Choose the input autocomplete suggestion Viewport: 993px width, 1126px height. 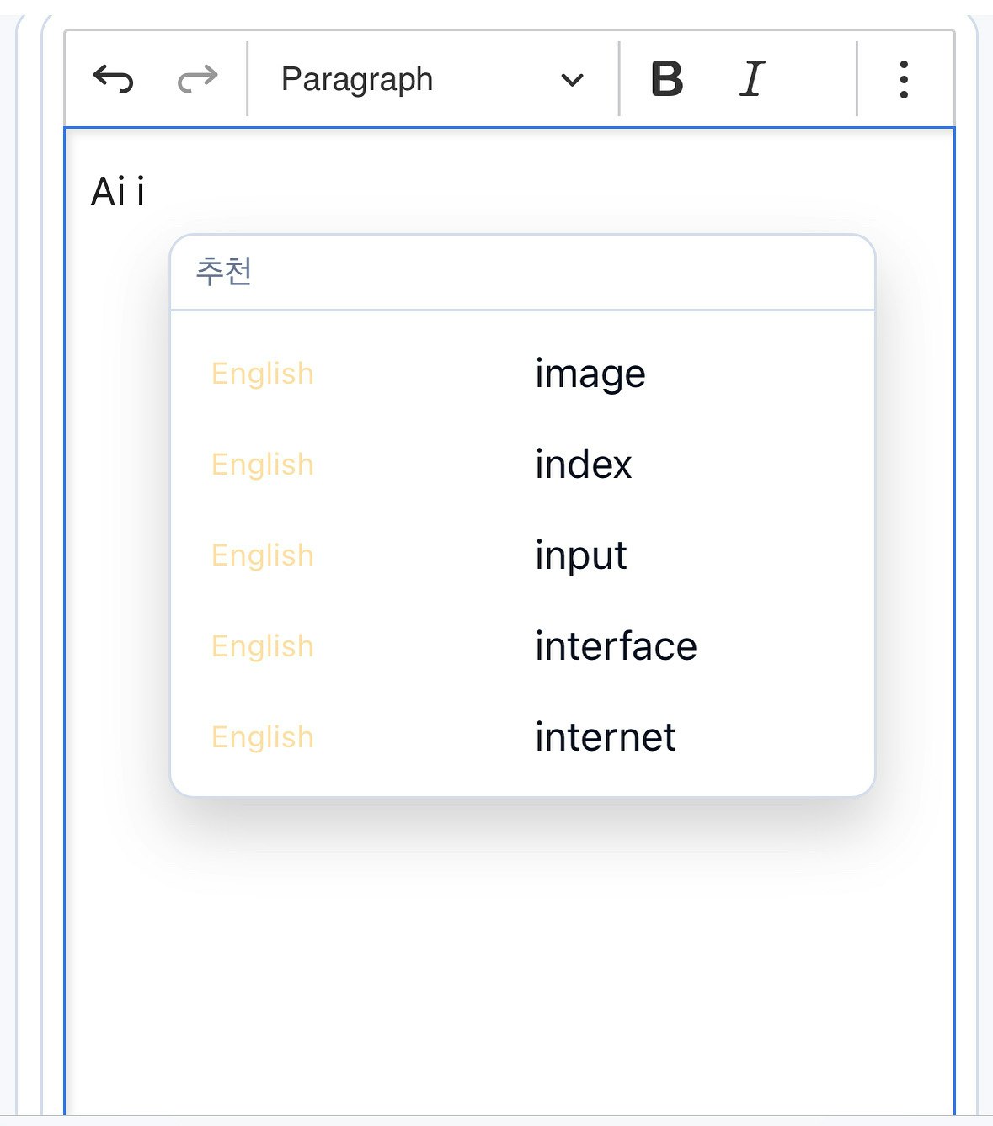581,555
